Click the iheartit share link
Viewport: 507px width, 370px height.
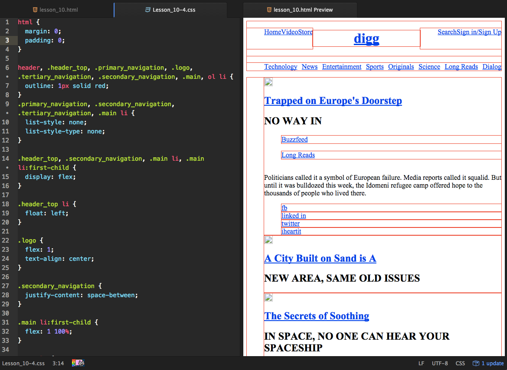coord(291,231)
